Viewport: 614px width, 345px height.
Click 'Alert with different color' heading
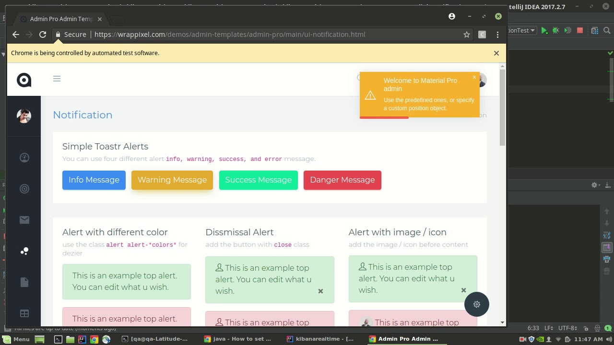[115, 232]
